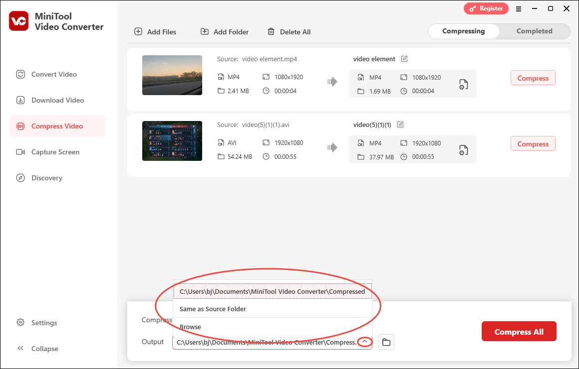Open the hamburger menu in title bar

click(519, 9)
